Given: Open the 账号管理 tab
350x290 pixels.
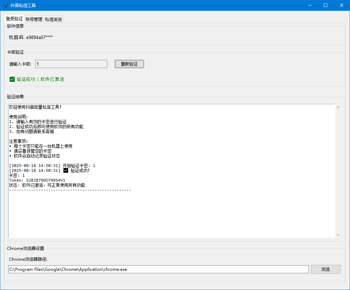Looking at the screenshot, I should point(34,20).
